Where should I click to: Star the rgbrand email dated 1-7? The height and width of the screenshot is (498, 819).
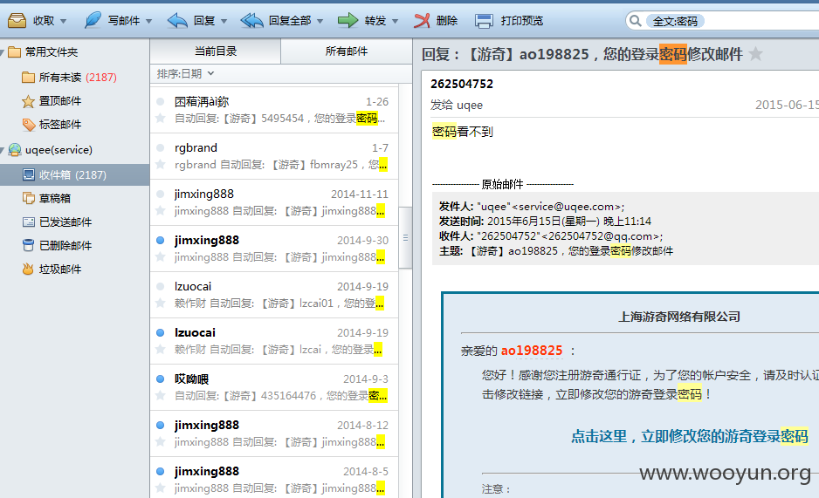click(x=161, y=165)
